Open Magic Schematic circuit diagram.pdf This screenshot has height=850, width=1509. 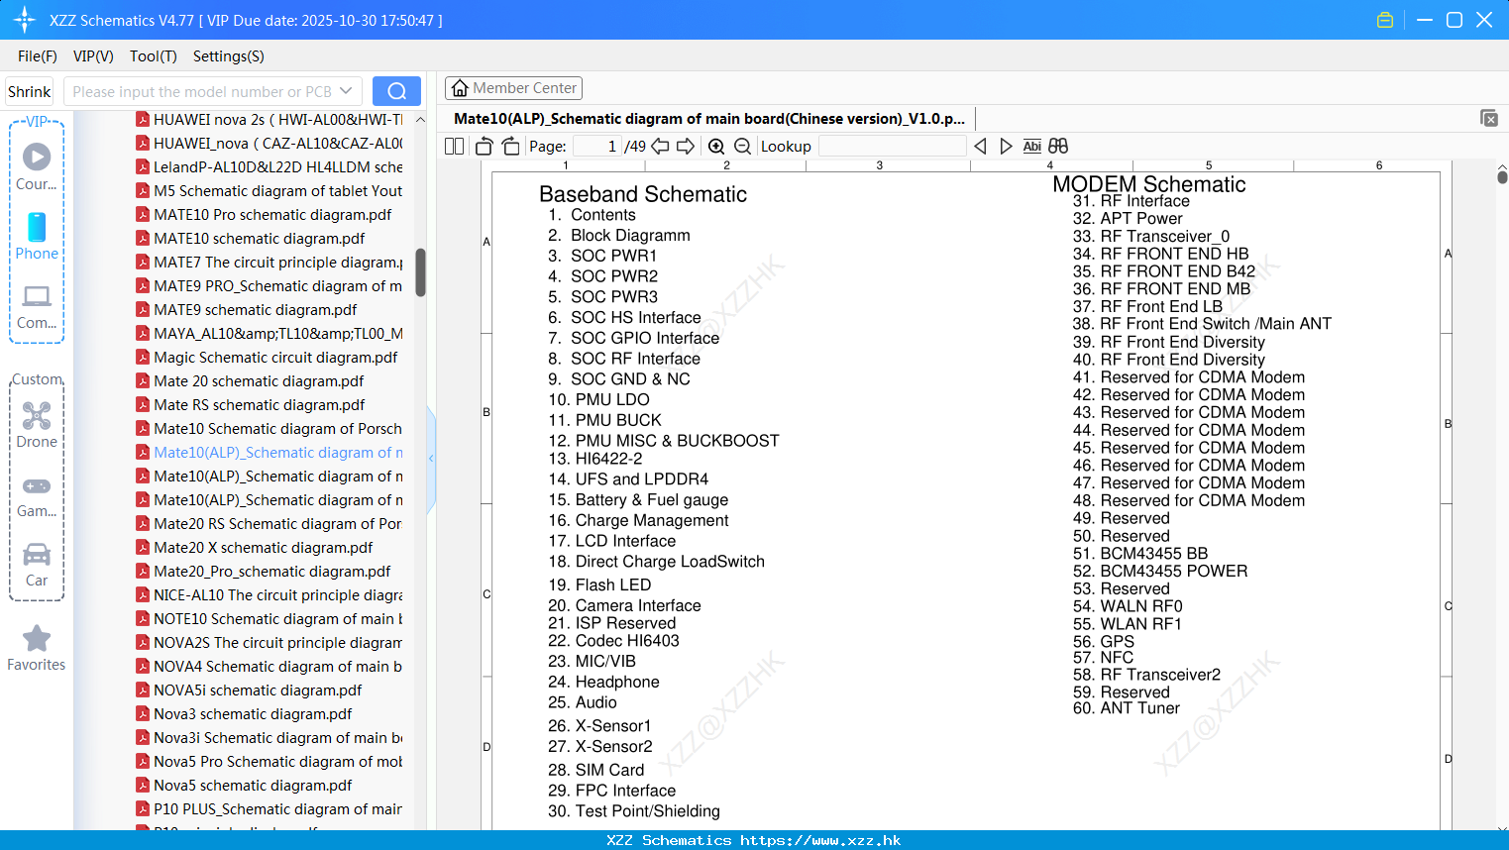coord(267,357)
